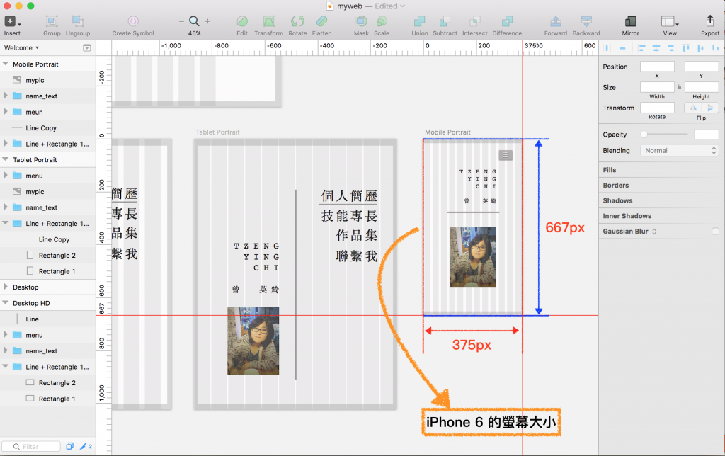Align layers to left edge
The height and width of the screenshot is (456, 725).
[641, 48]
